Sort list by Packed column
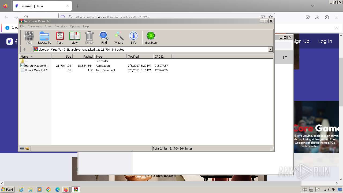This screenshot has height=193, width=343. tap(83, 57)
